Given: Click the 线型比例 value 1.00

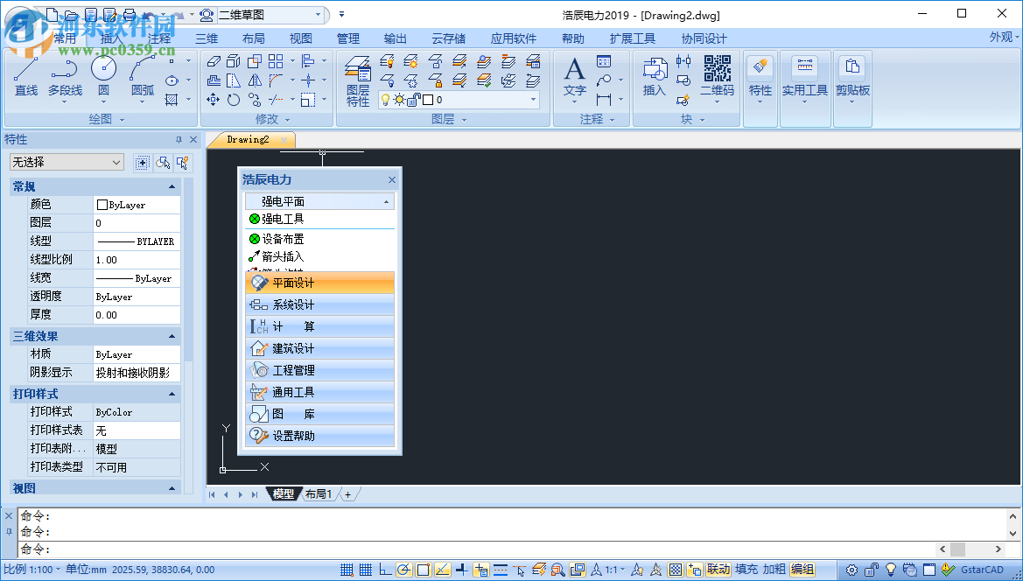Looking at the screenshot, I should 137,260.
